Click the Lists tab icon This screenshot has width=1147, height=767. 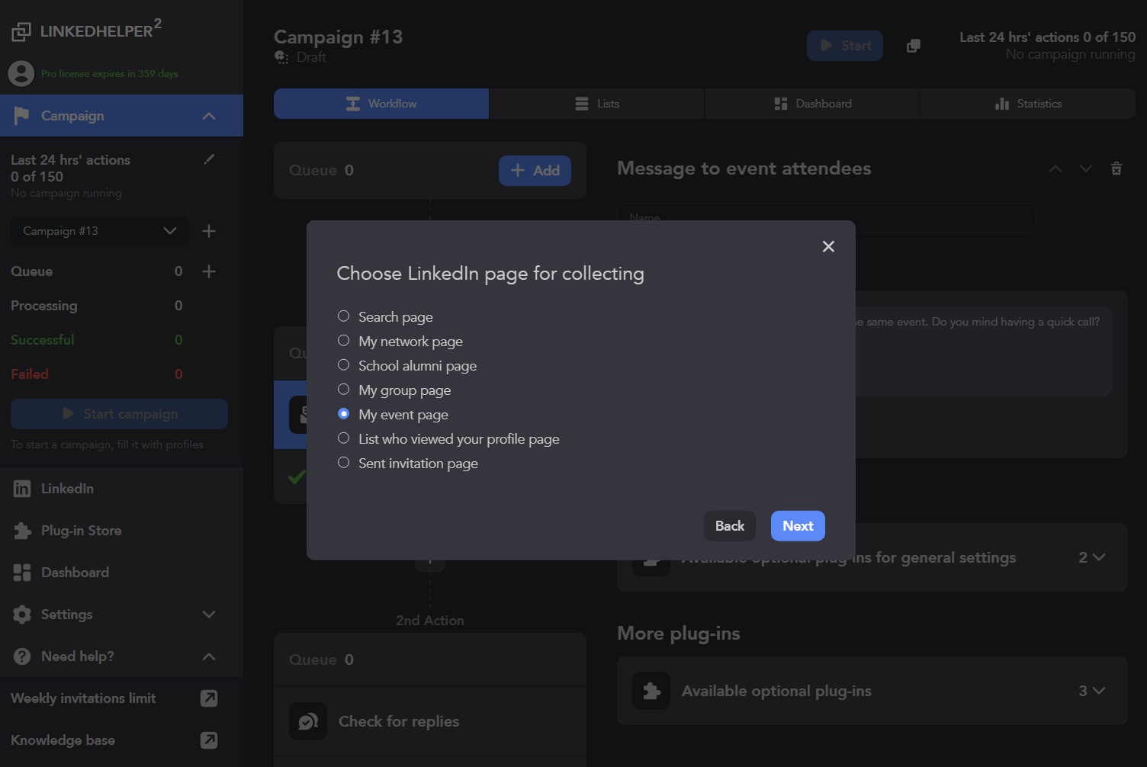(x=582, y=104)
